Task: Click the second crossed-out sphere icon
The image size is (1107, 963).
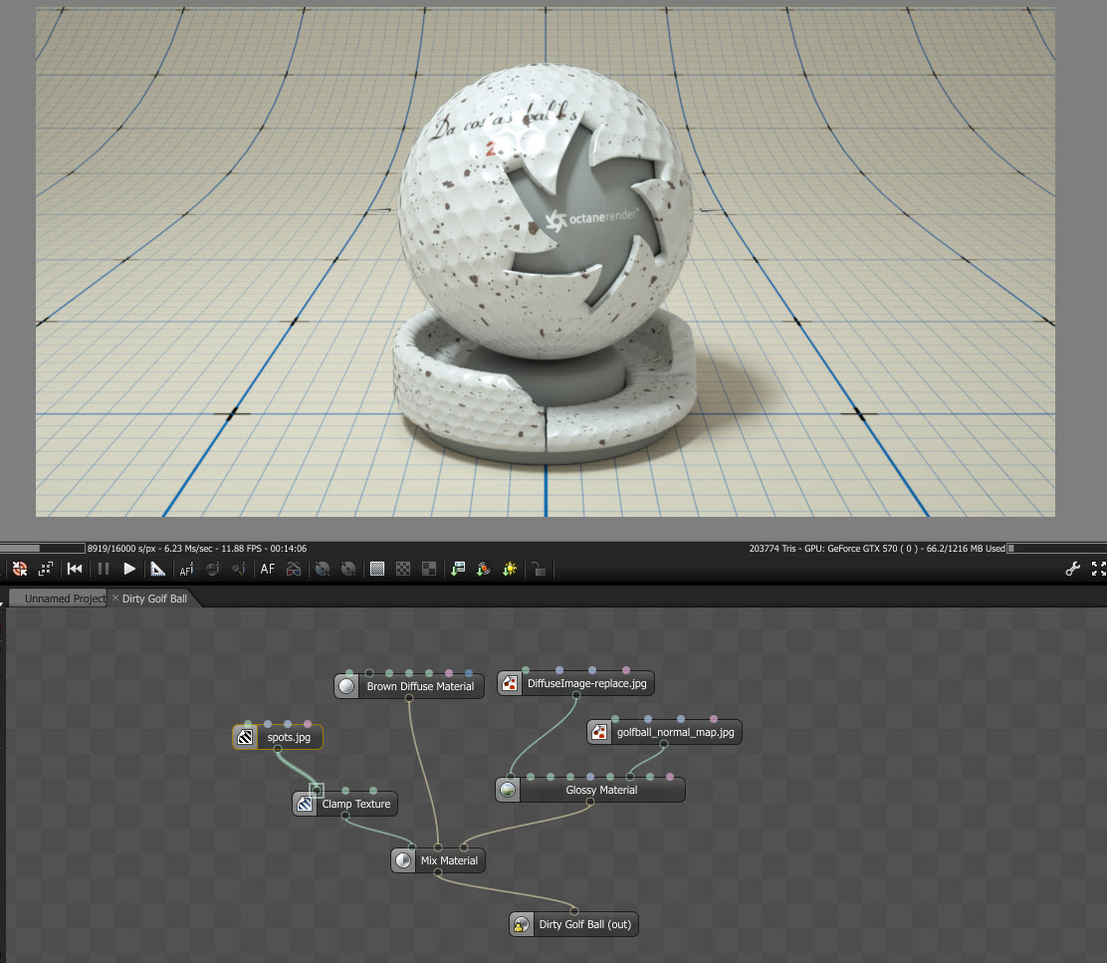Action: (348, 569)
